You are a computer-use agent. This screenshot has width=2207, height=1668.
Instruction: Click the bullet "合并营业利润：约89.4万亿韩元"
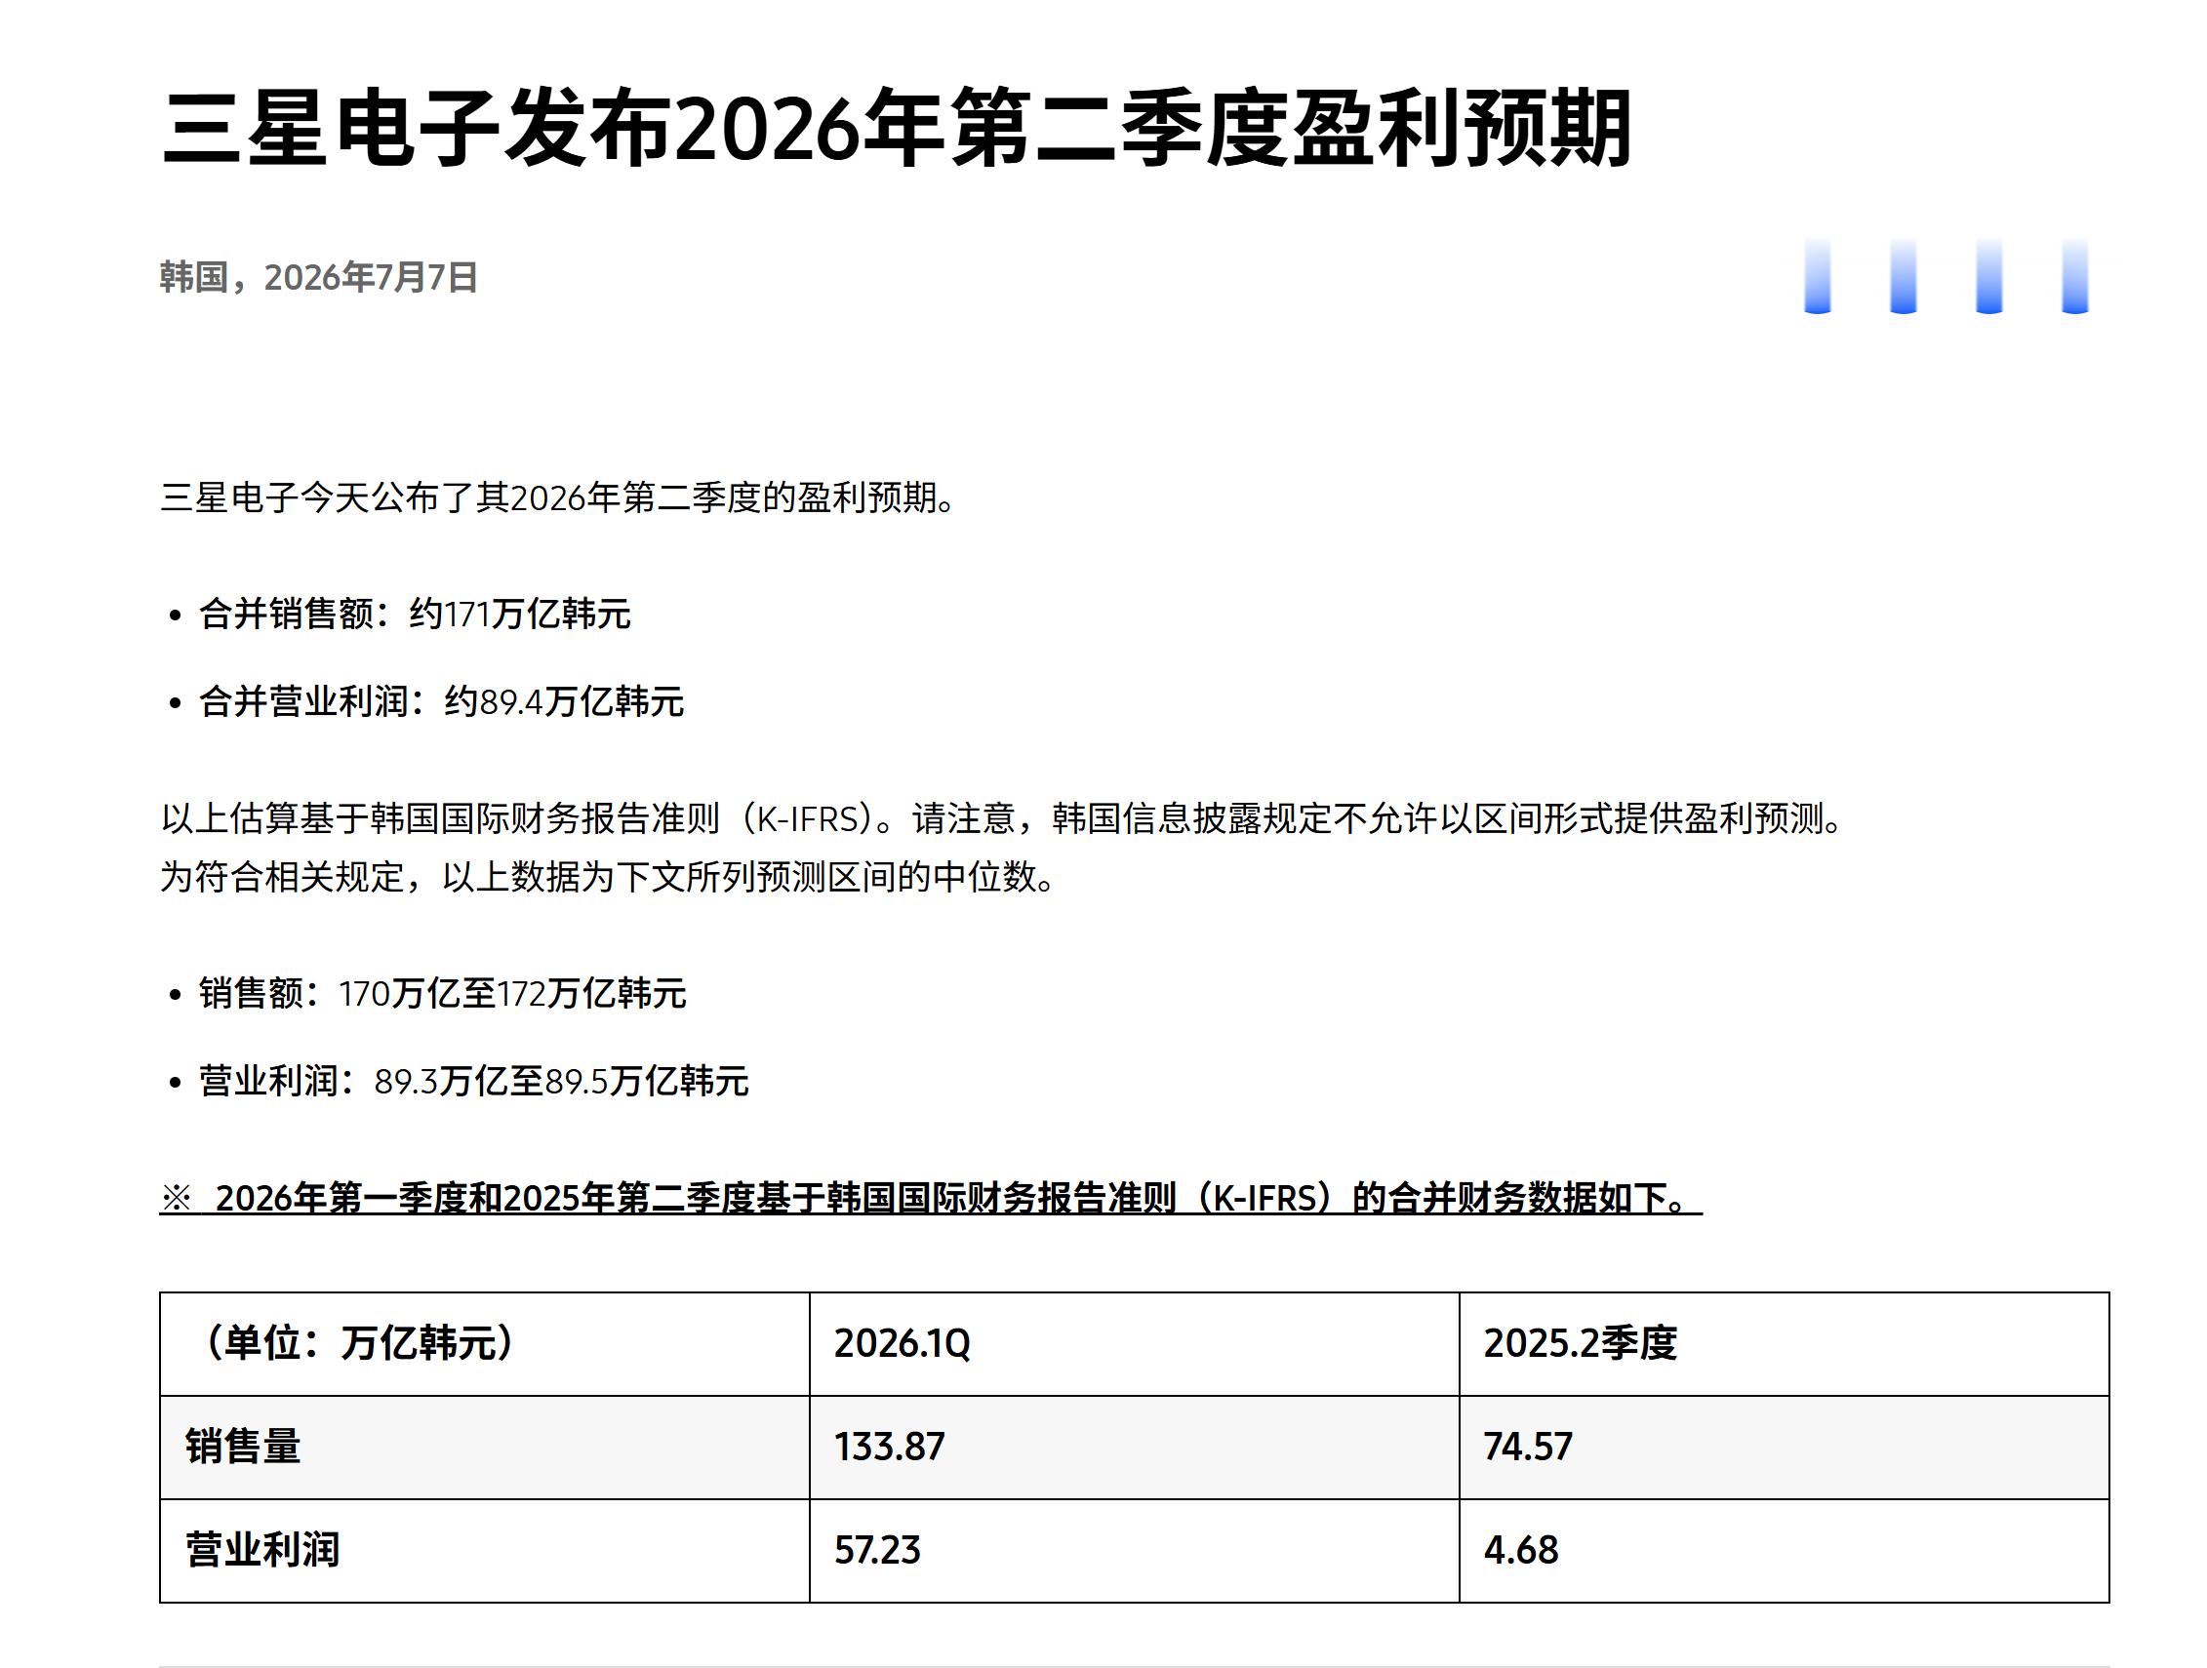[x=441, y=701]
